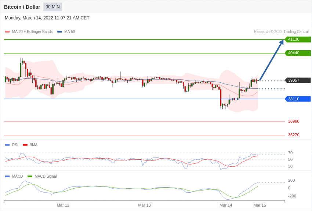312x211 pixels.
Task: Click the blue MACD legend swatch
Action: point(7,176)
